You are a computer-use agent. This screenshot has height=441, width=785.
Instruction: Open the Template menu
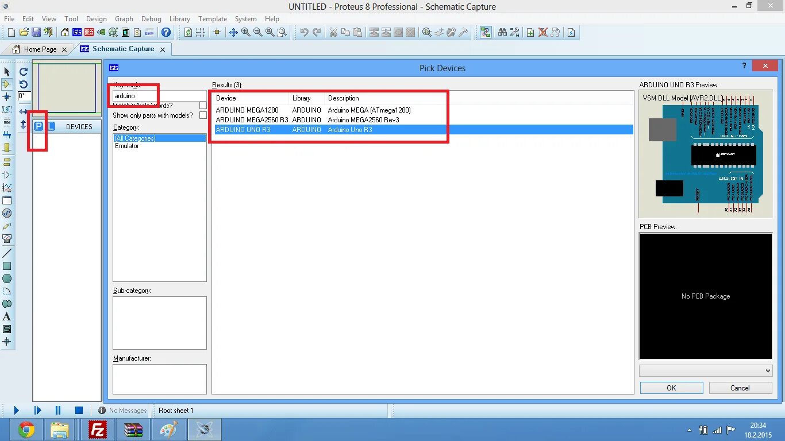pos(213,19)
